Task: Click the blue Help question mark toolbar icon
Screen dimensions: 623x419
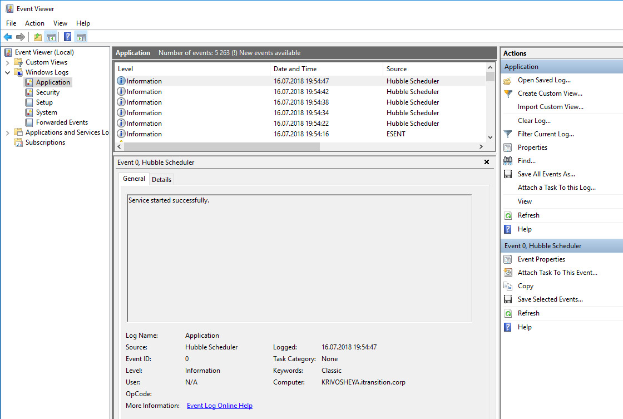Action: click(x=67, y=37)
